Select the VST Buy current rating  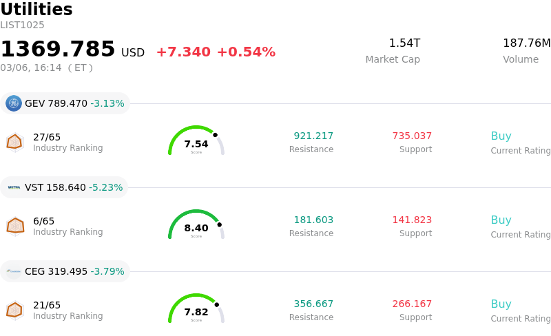pos(501,220)
